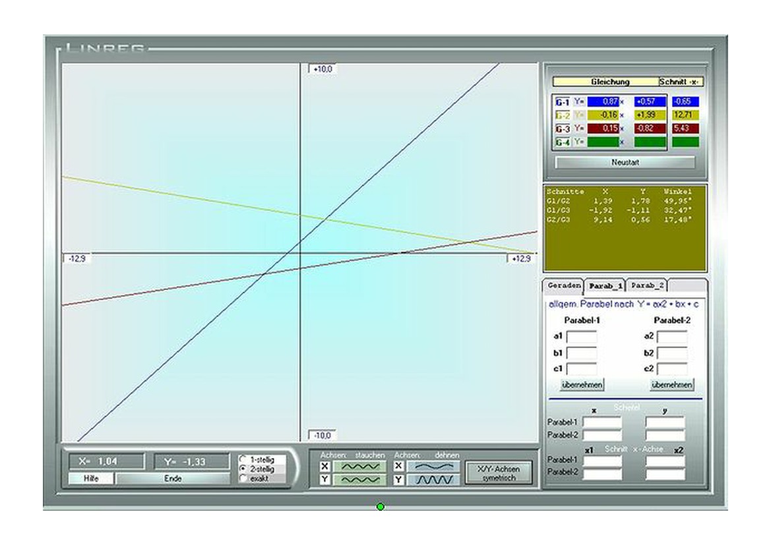Stretch the X axis with the dehnen wave button
Screen dimensions: 771x545
pyautogui.click(x=433, y=467)
